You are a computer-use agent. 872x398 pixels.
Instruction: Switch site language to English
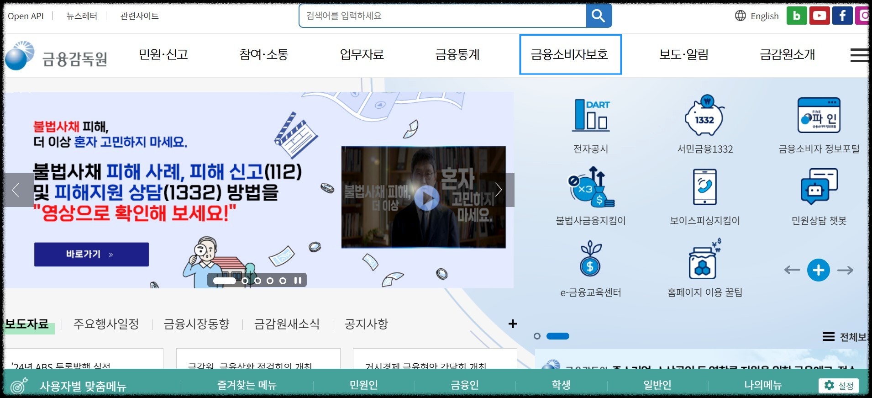pyautogui.click(x=764, y=16)
